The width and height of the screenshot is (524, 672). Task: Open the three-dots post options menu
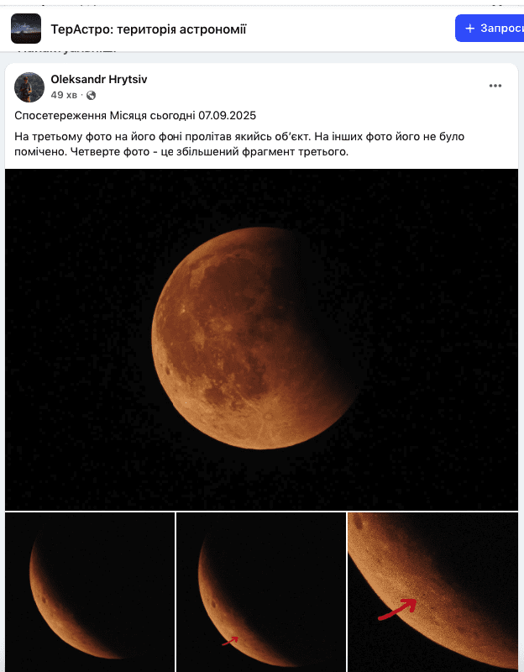pyautogui.click(x=495, y=86)
